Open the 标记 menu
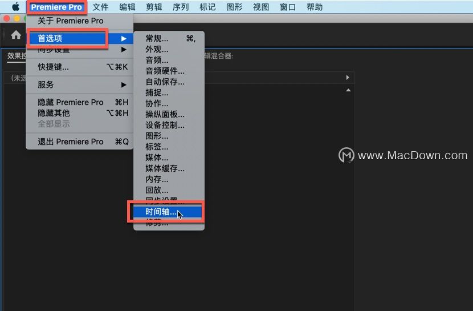473x311 pixels. [207, 7]
